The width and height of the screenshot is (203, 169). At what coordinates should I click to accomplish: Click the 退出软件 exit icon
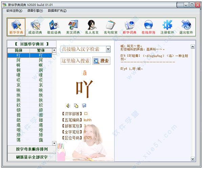(x=186, y=27)
